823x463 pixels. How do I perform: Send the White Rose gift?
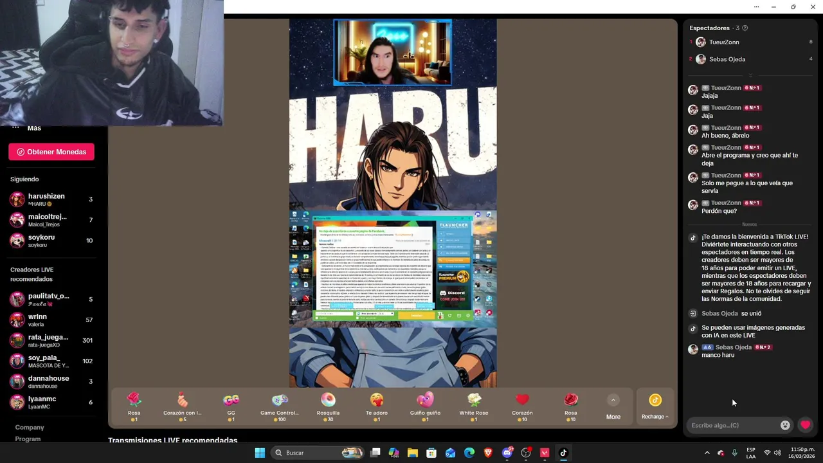(474, 407)
